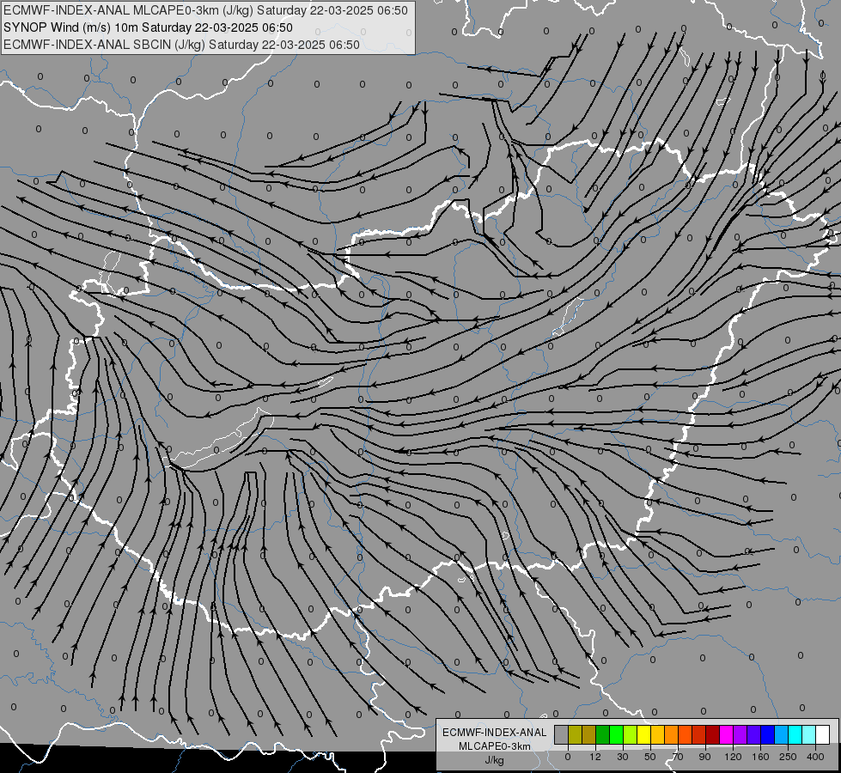
Task: Pick the amber swatch after yellow
Action: (657, 734)
